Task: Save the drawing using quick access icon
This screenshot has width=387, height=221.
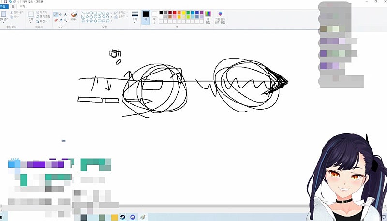Action: coord(5,2)
